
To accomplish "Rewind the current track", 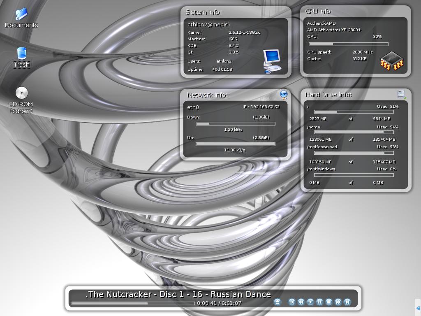I will coord(301,302).
